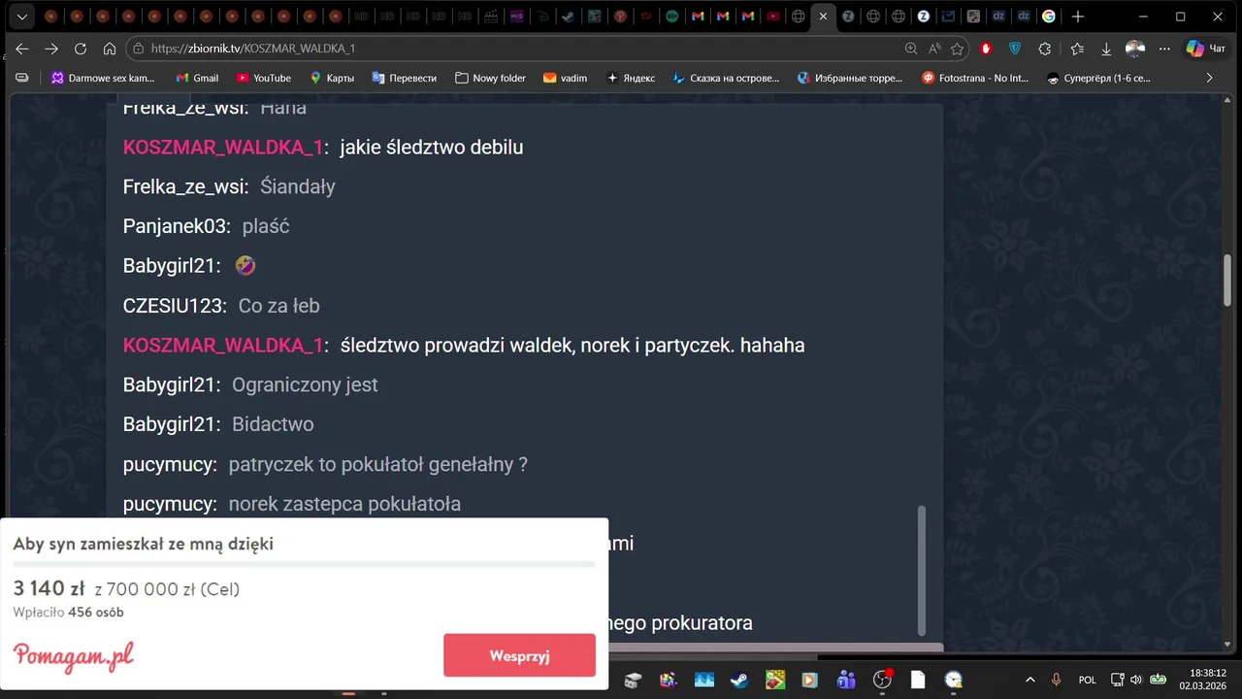Open the Pomagam.pl logo link
Screen dimensions: 1242x699
(74, 656)
